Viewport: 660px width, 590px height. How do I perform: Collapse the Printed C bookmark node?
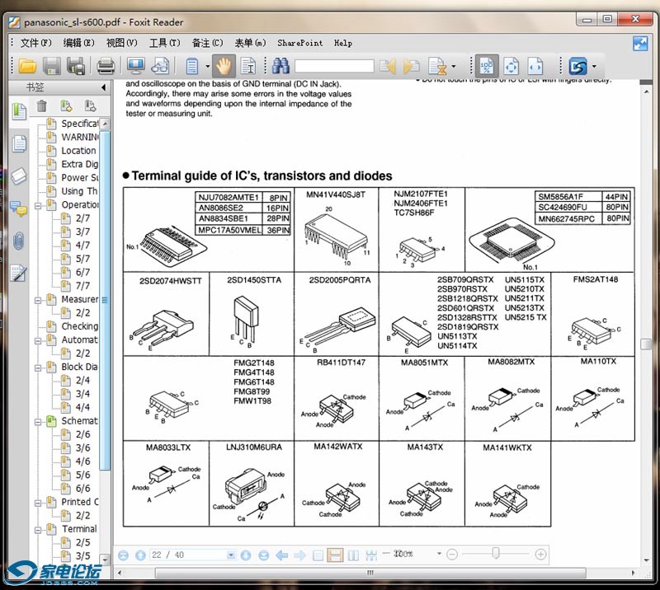[38, 503]
